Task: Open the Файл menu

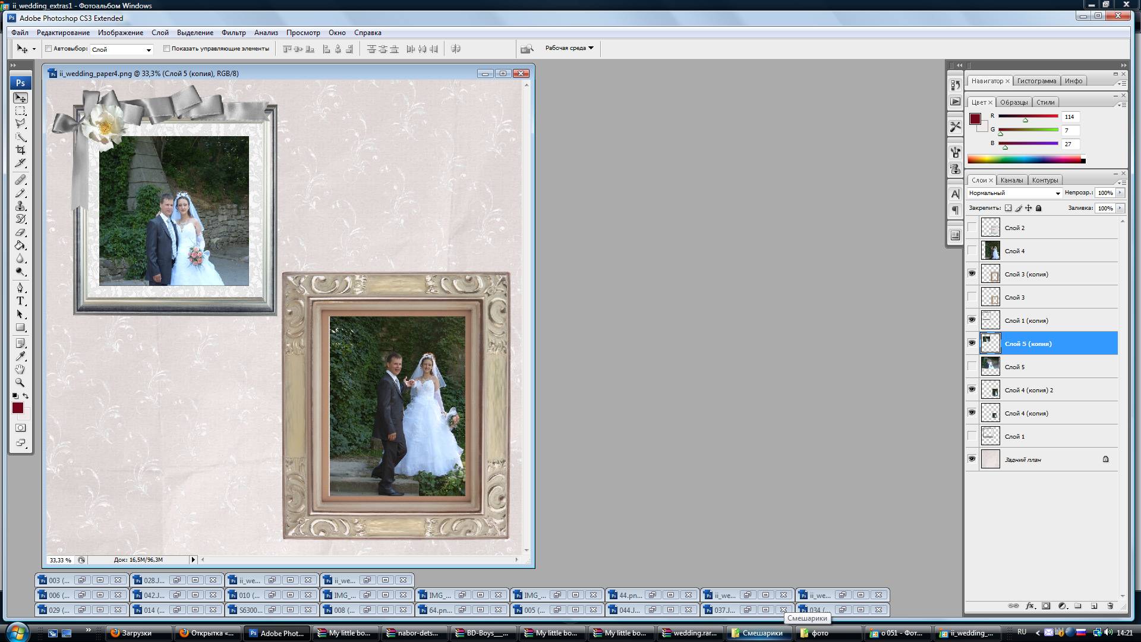Action: click(x=20, y=33)
